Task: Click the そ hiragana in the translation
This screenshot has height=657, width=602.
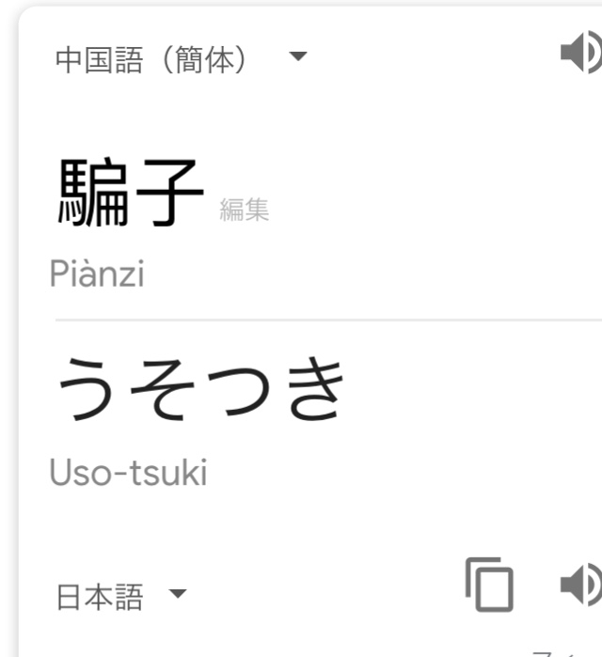Action: (163, 390)
